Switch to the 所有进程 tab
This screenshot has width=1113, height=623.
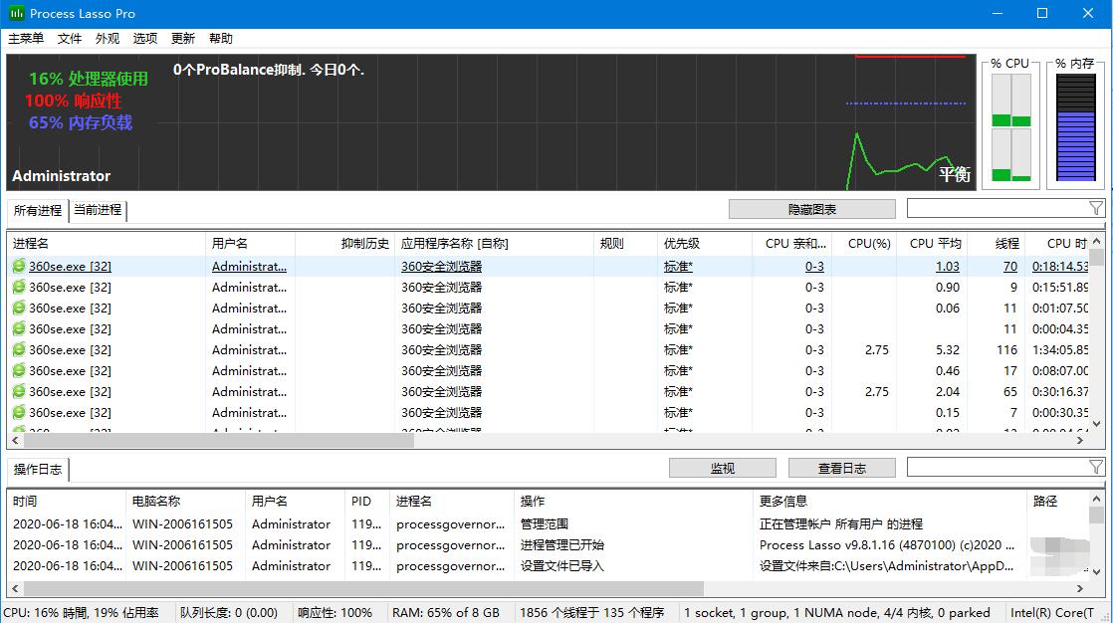click(x=38, y=210)
